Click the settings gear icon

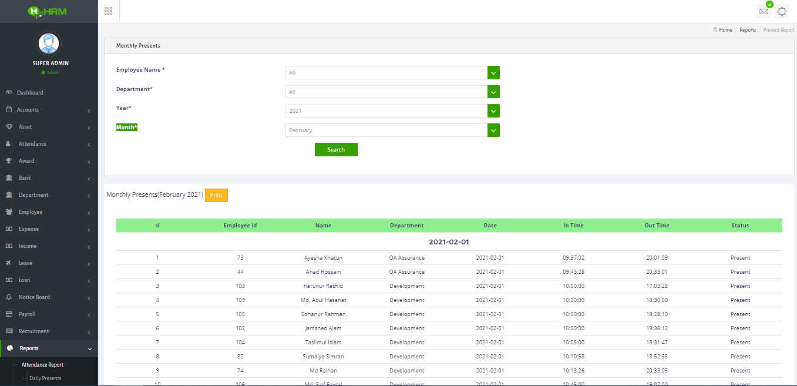click(782, 12)
